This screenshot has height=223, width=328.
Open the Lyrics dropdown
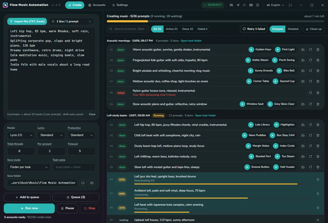point(51,135)
